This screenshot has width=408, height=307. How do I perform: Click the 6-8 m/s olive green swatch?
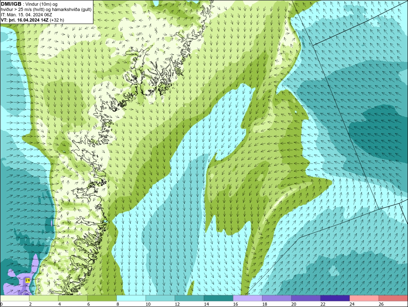[x=102, y=298]
